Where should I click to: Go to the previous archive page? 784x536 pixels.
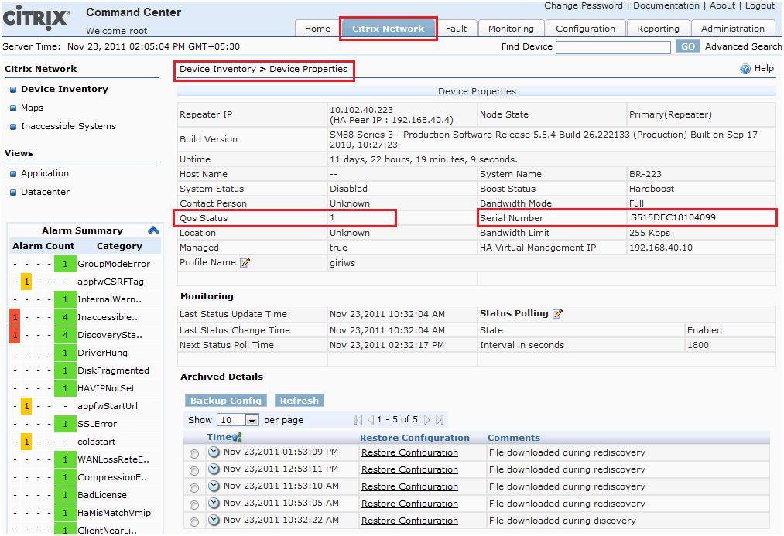coord(371,420)
